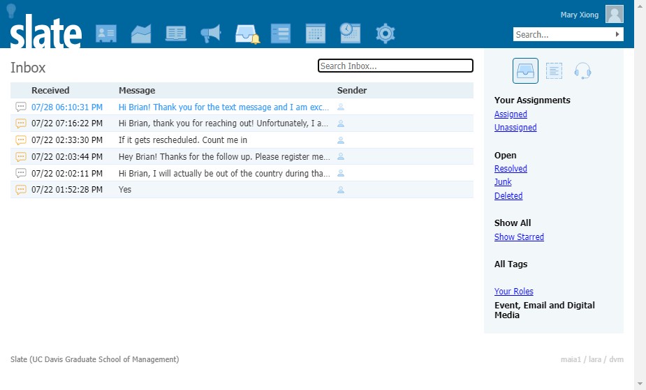Image resolution: width=646 pixels, height=390 pixels.
Task: Click sender icon for 07/22 02:03:44 message
Action: [x=341, y=157]
